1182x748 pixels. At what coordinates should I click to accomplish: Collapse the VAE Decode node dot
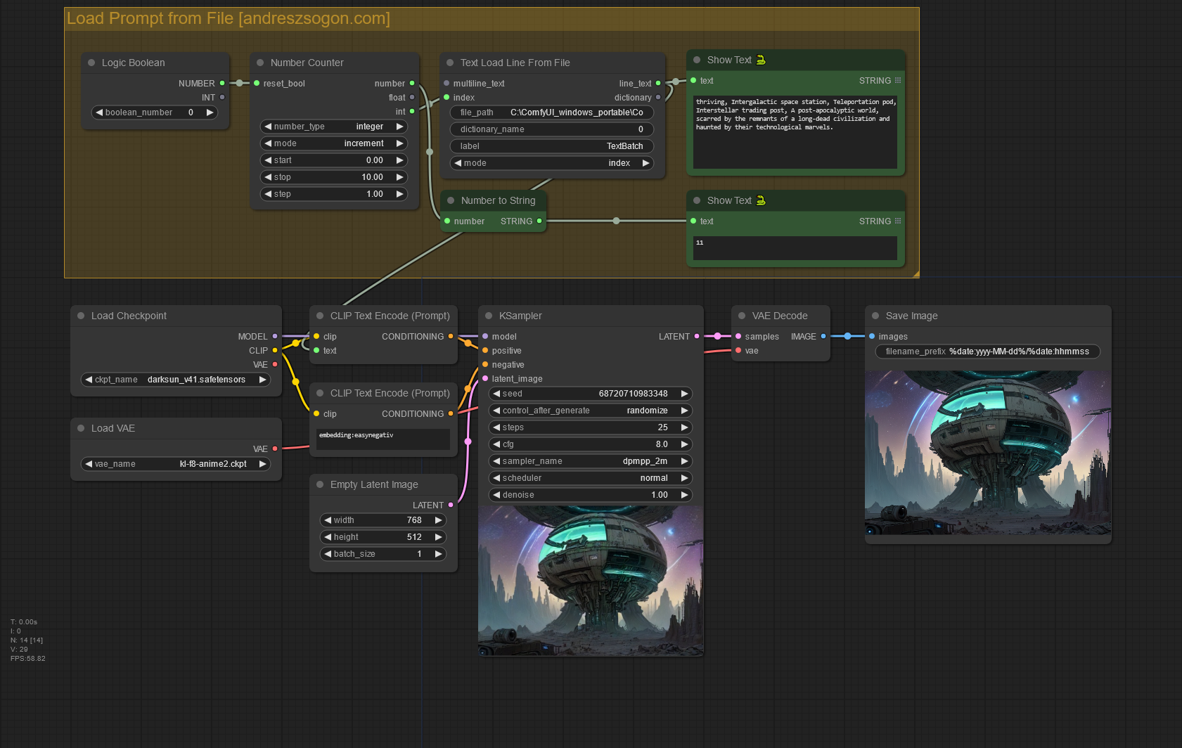[742, 316]
